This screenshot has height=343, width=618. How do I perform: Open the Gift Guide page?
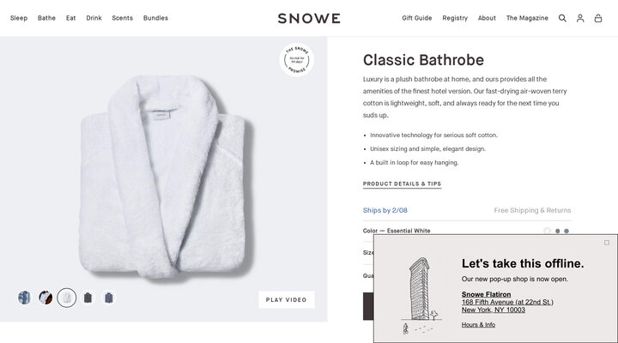coord(417,18)
